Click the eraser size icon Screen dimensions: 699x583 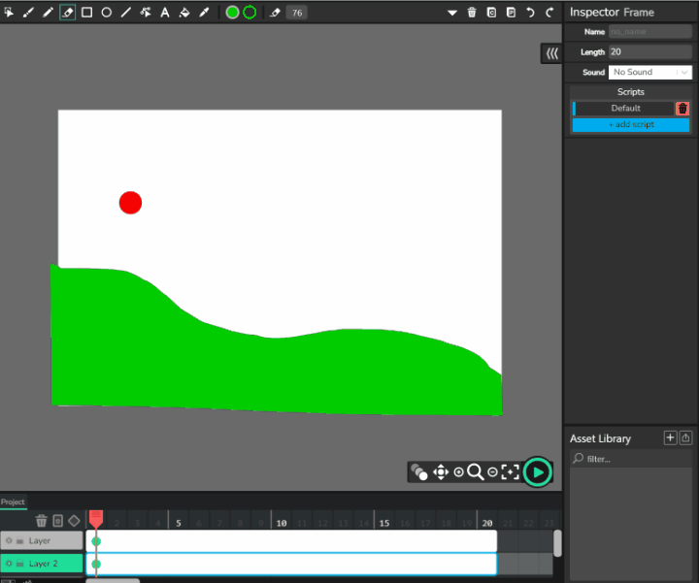pyautogui.click(x=275, y=13)
